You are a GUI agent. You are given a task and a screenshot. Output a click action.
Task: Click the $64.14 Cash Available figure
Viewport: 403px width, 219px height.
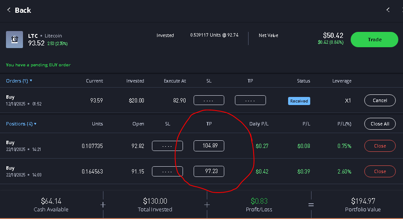(51, 201)
